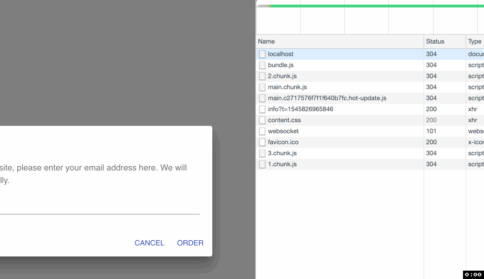Select the 1.chunk.js request row

point(282,164)
